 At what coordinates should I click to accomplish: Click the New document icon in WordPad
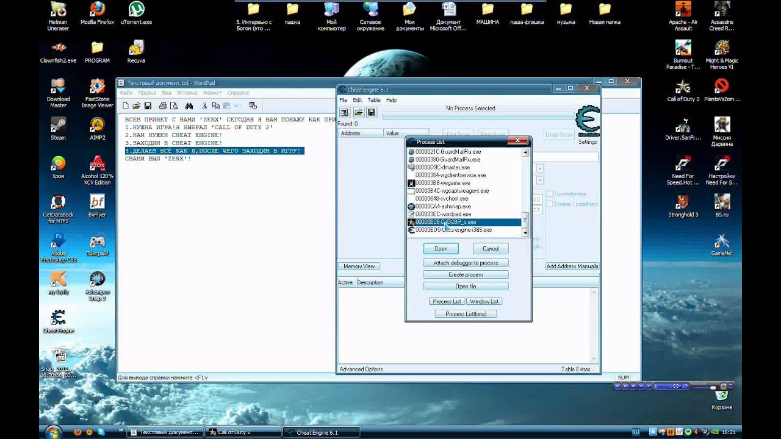pyautogui.click(x=126, y=105)
